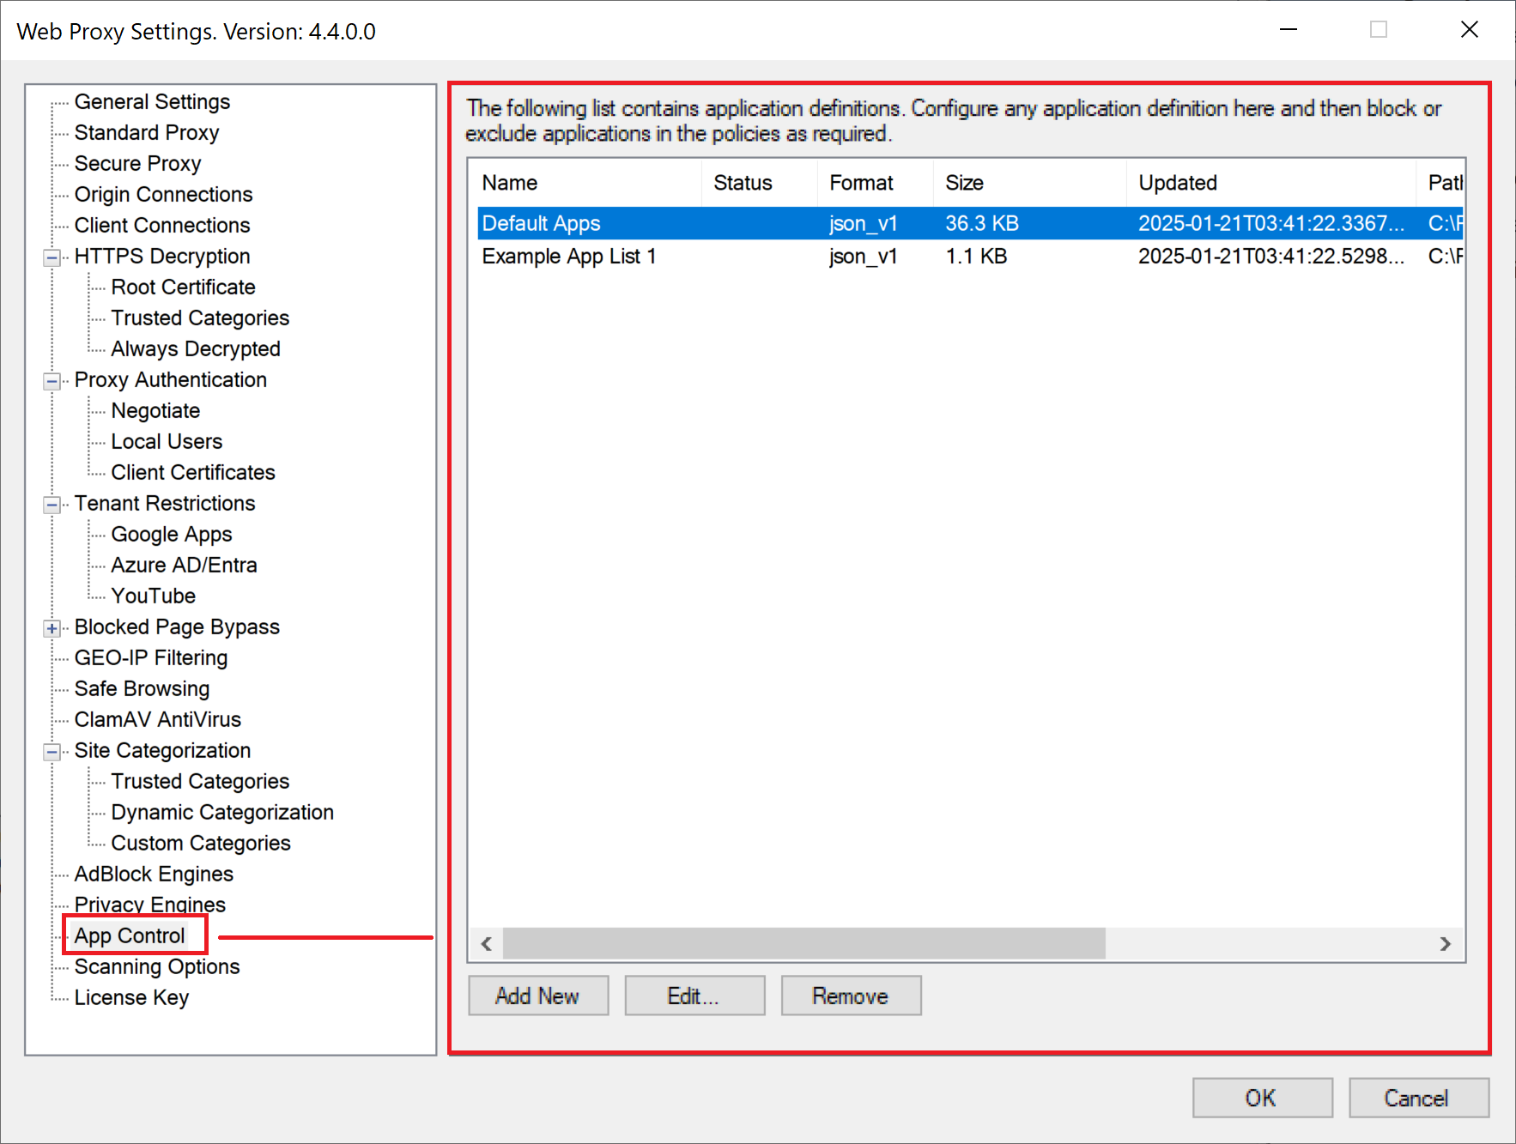
Task: Confirm settings with OK button
Action: click(1262, 1098)
